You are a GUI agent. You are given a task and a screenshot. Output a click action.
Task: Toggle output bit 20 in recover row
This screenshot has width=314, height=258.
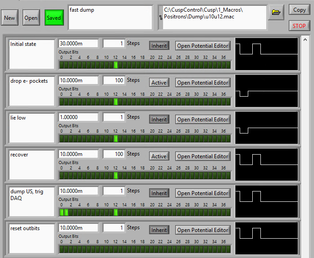(151, 175)
